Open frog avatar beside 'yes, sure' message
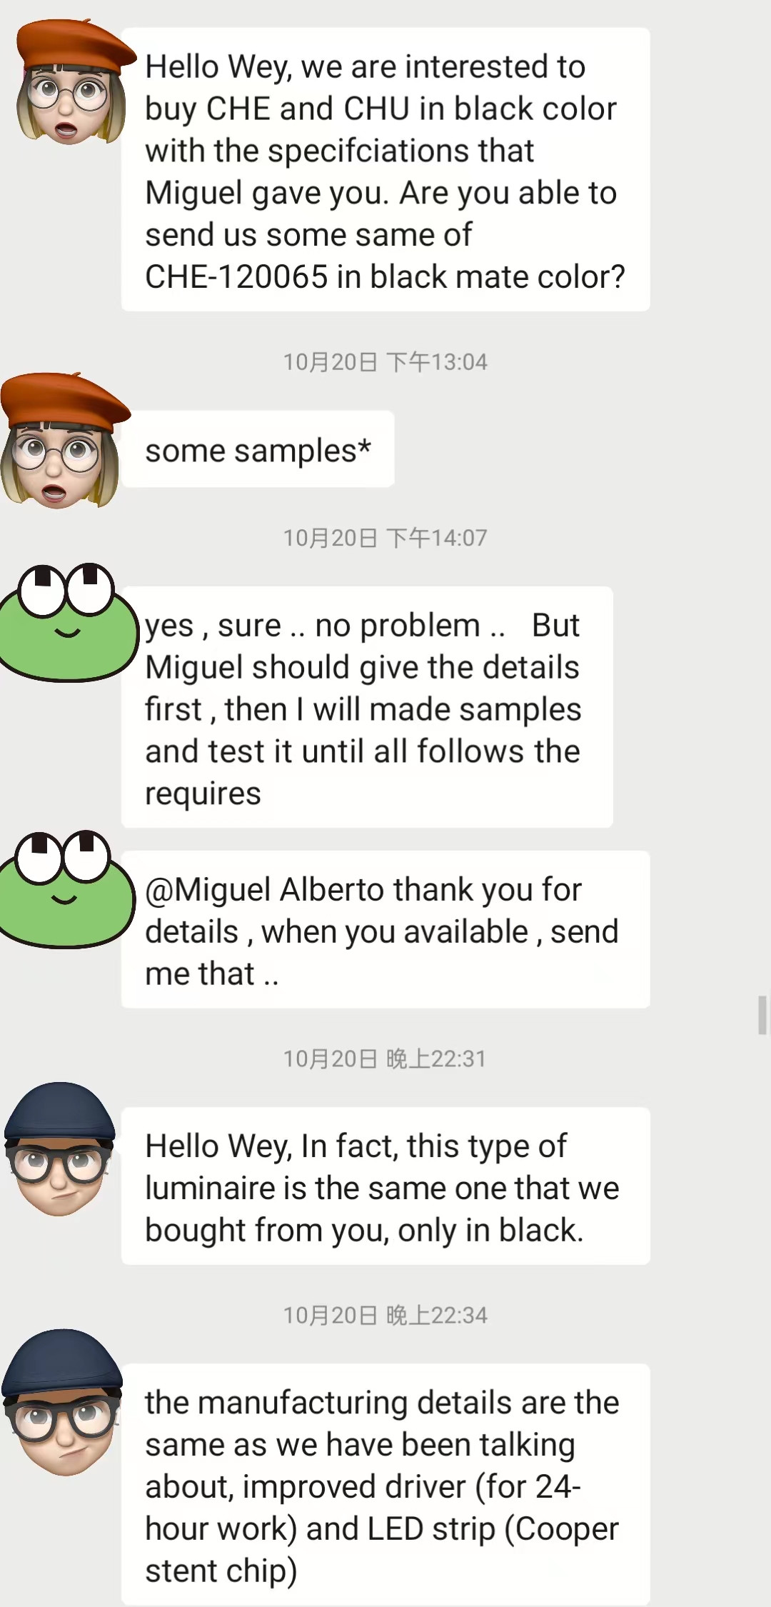 click(66, 623)
